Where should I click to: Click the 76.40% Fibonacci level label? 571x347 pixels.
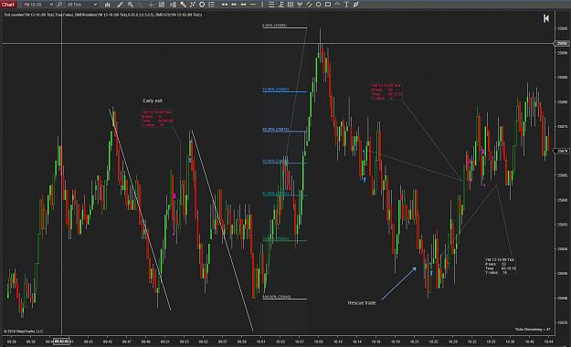click(276, 239)
